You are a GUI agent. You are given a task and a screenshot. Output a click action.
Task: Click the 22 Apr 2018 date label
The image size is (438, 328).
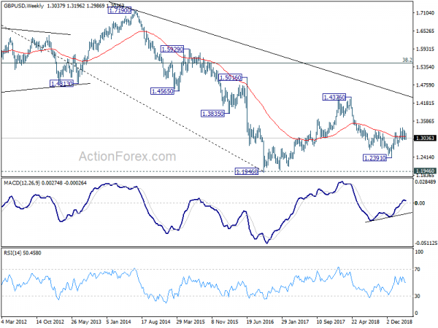click(366, 321)
